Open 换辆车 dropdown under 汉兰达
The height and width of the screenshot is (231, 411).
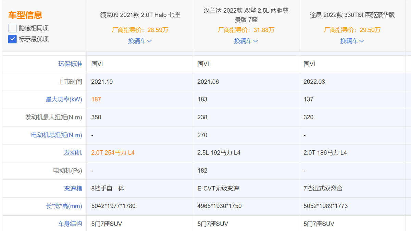[246, 41]
